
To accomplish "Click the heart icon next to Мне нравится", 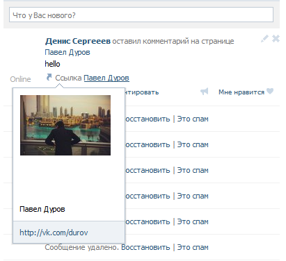I will [270, 91].
